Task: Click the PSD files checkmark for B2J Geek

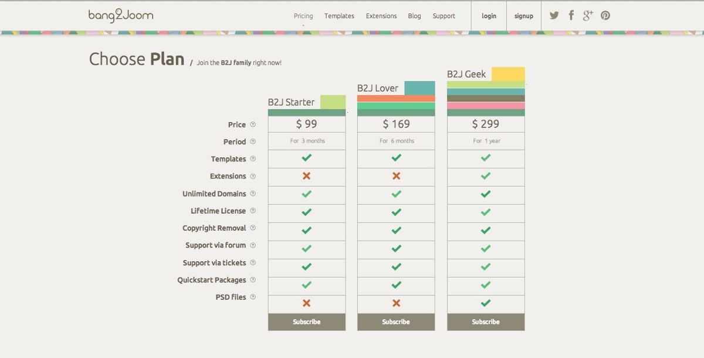Action: point(485,303)
